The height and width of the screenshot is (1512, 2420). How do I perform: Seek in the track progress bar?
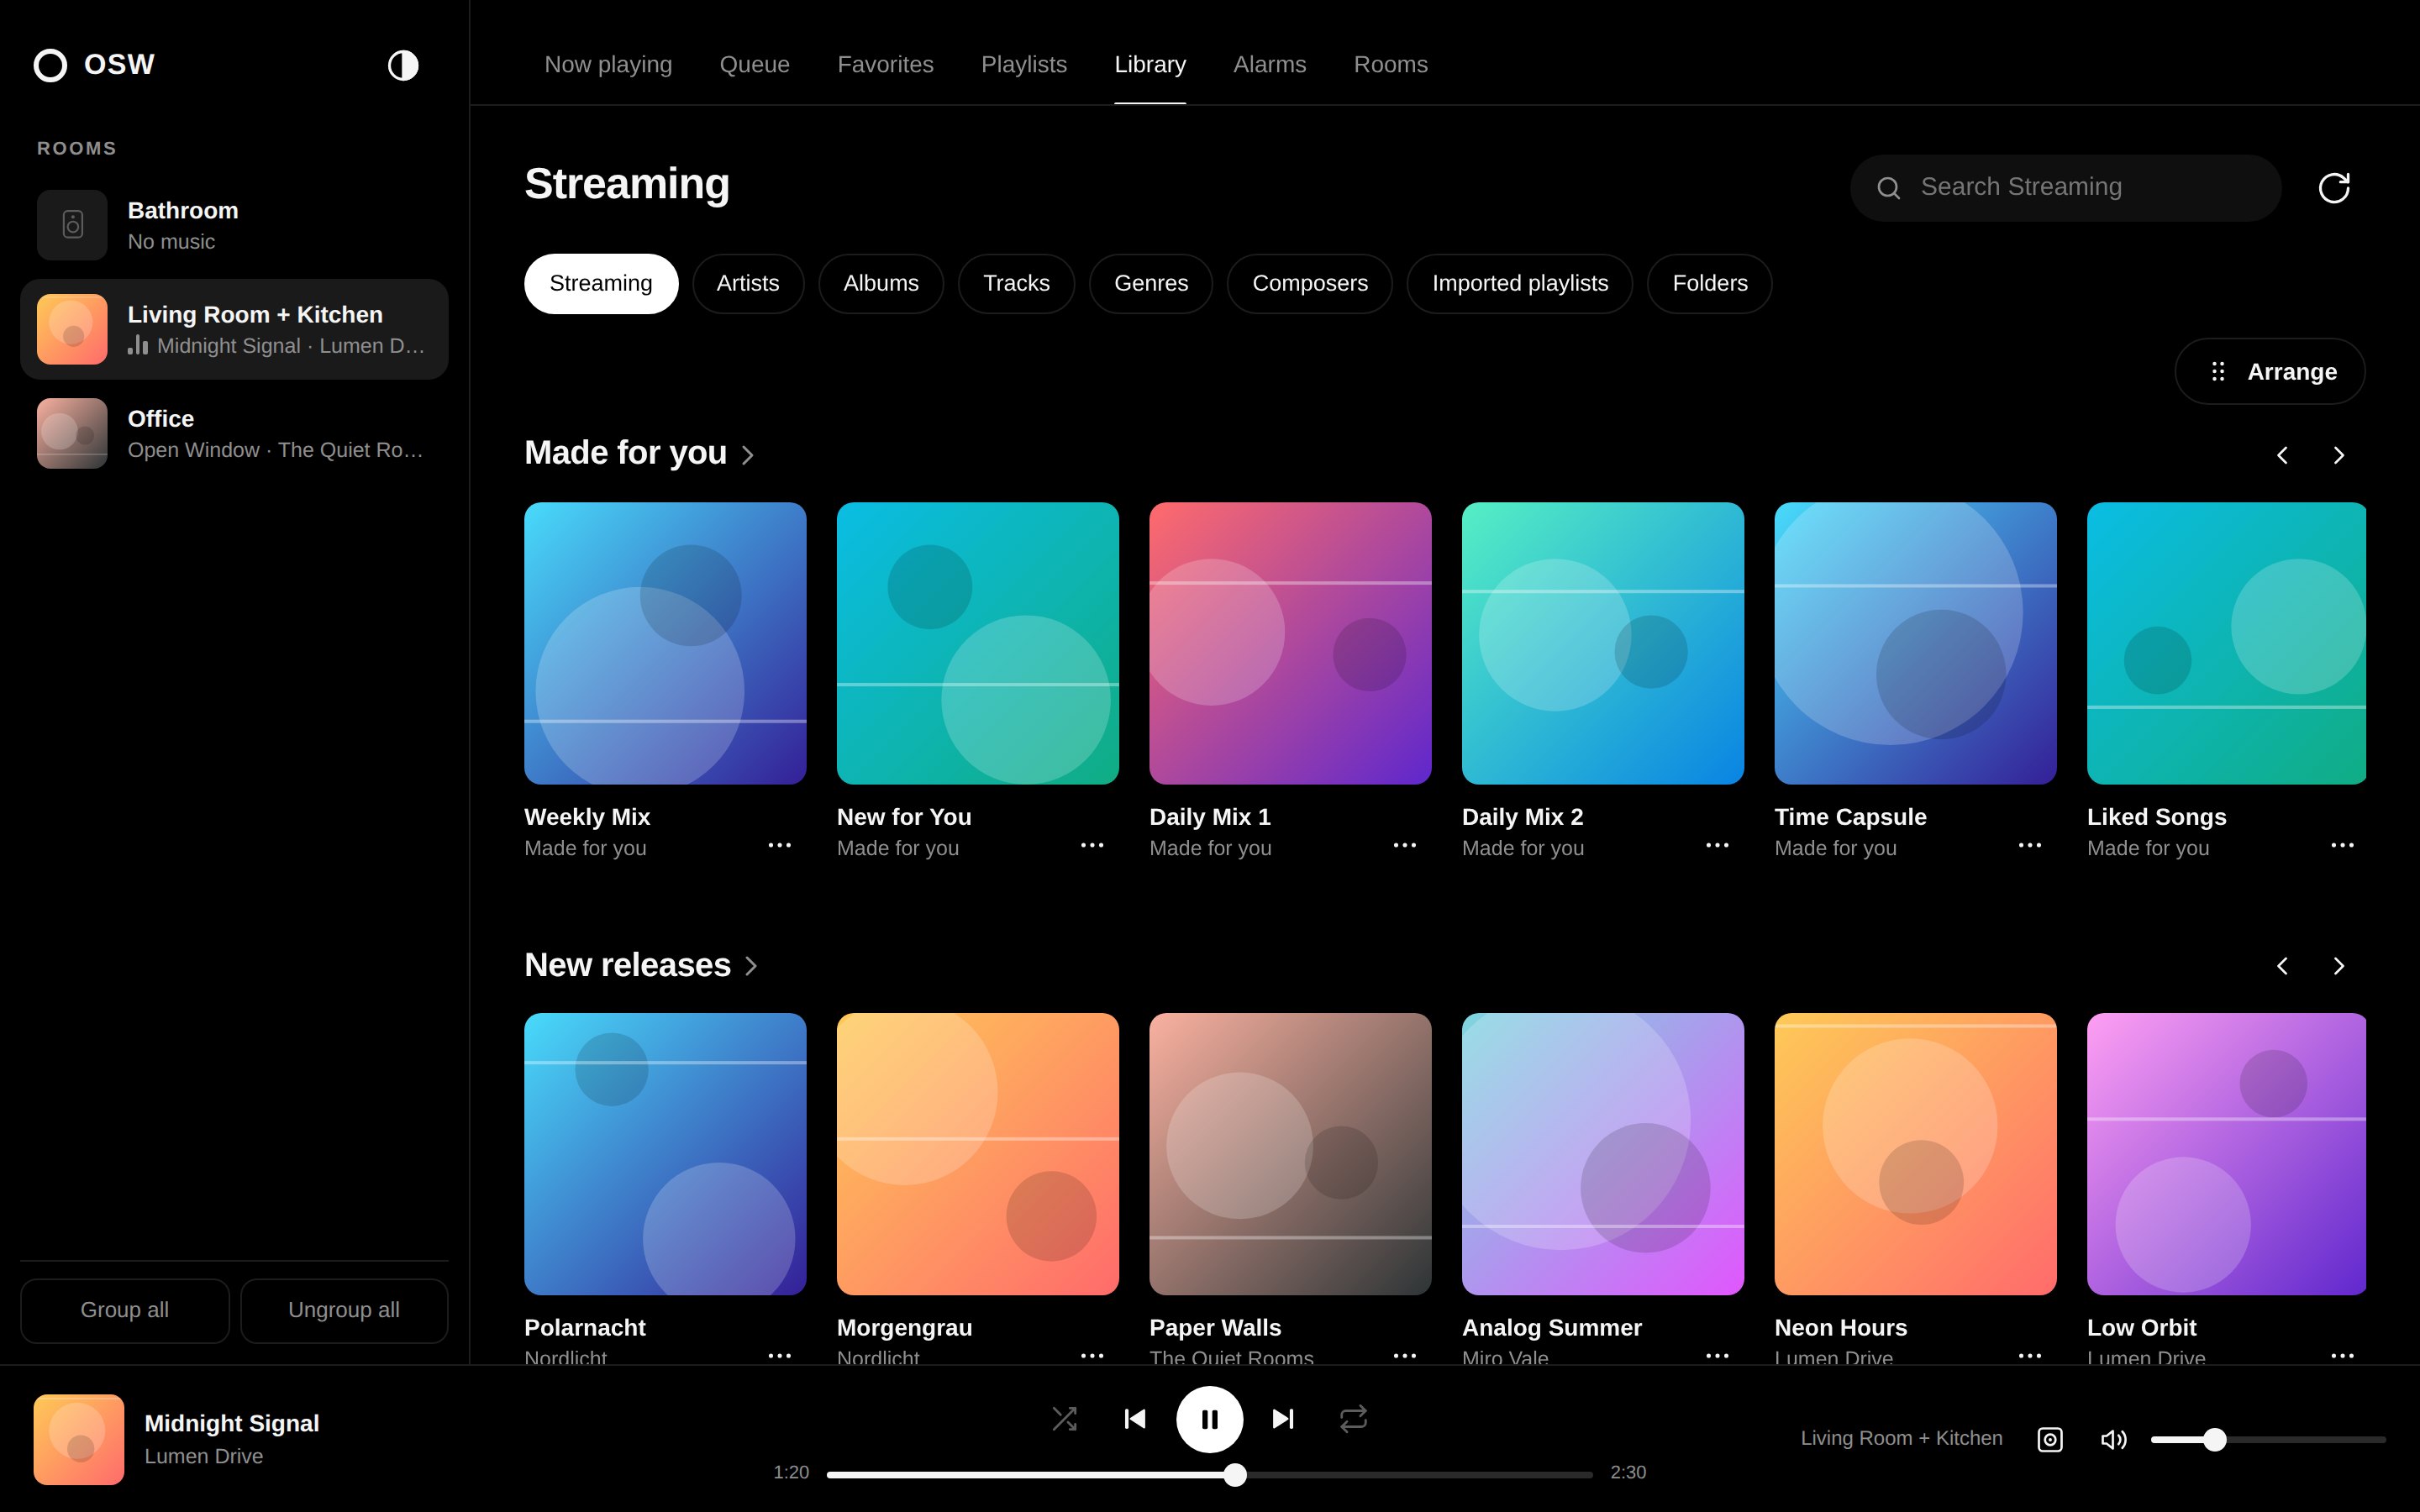(x=1210, y=1474)
